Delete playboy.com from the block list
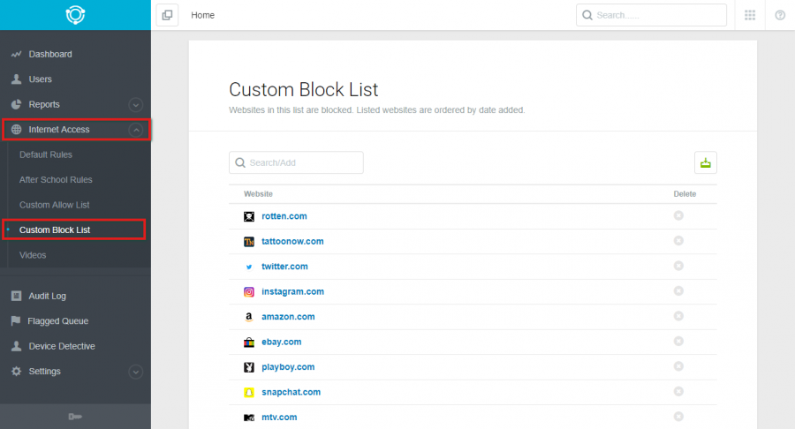This screenshot has width=795, height=429. click(678, 366)
